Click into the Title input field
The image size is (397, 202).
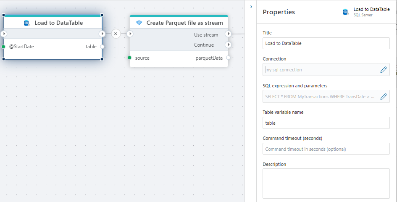click(x=326, y=43)
